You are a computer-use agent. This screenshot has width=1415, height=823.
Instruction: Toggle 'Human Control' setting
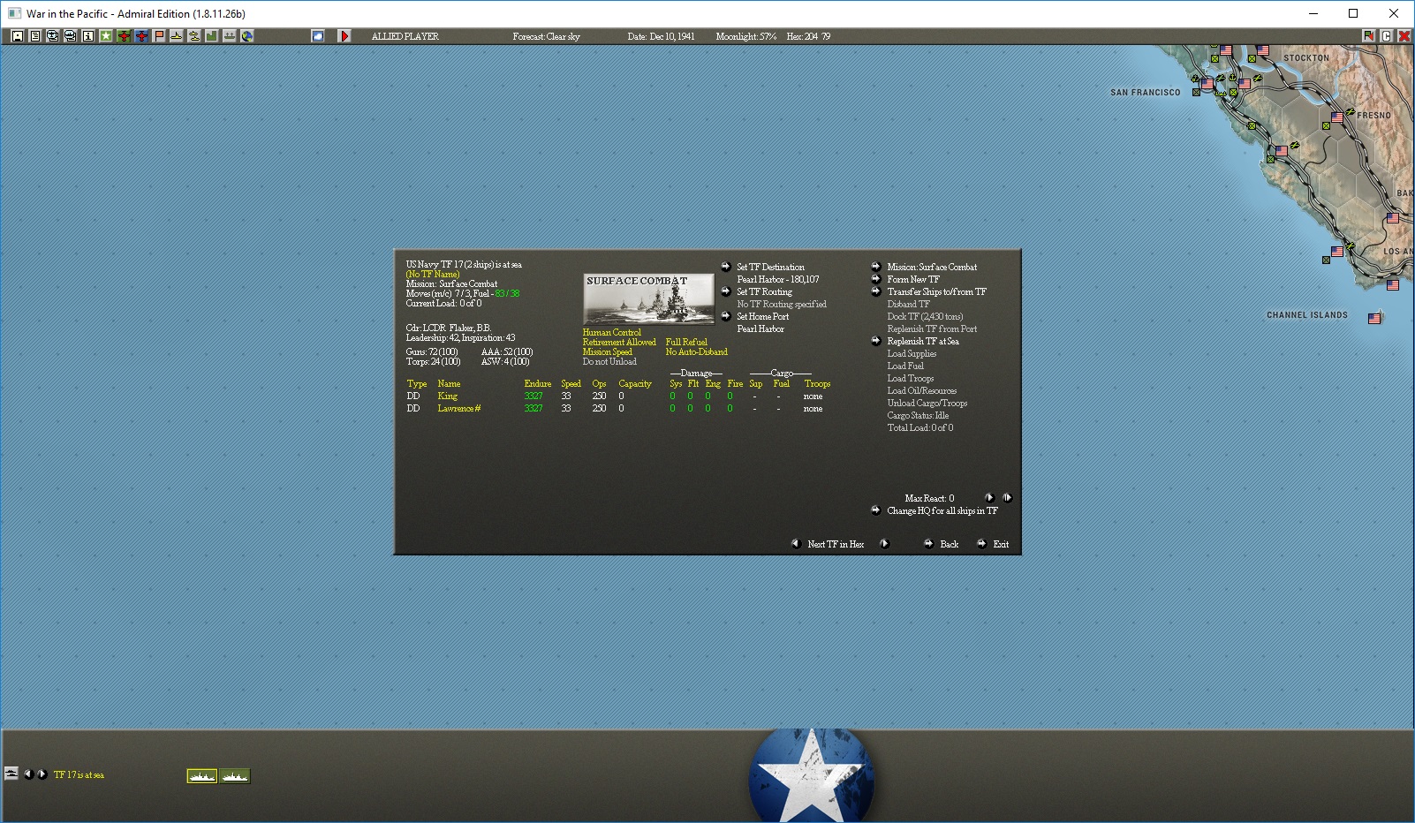point(612,333)
